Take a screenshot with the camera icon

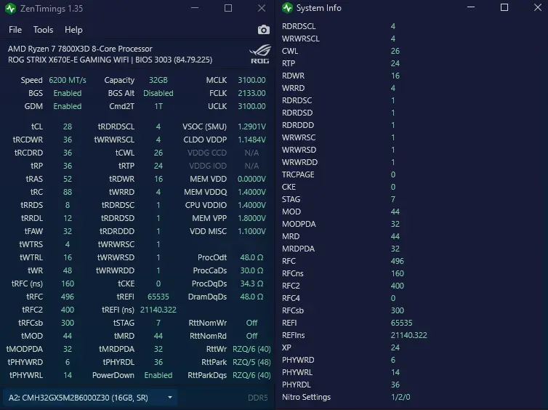[264, 30]
